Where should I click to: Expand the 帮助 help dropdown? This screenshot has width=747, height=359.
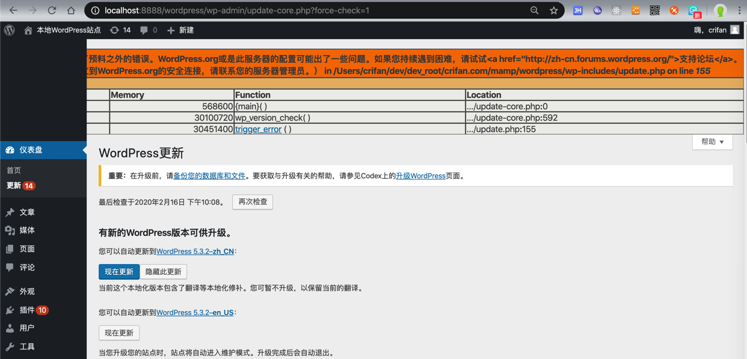712,142
